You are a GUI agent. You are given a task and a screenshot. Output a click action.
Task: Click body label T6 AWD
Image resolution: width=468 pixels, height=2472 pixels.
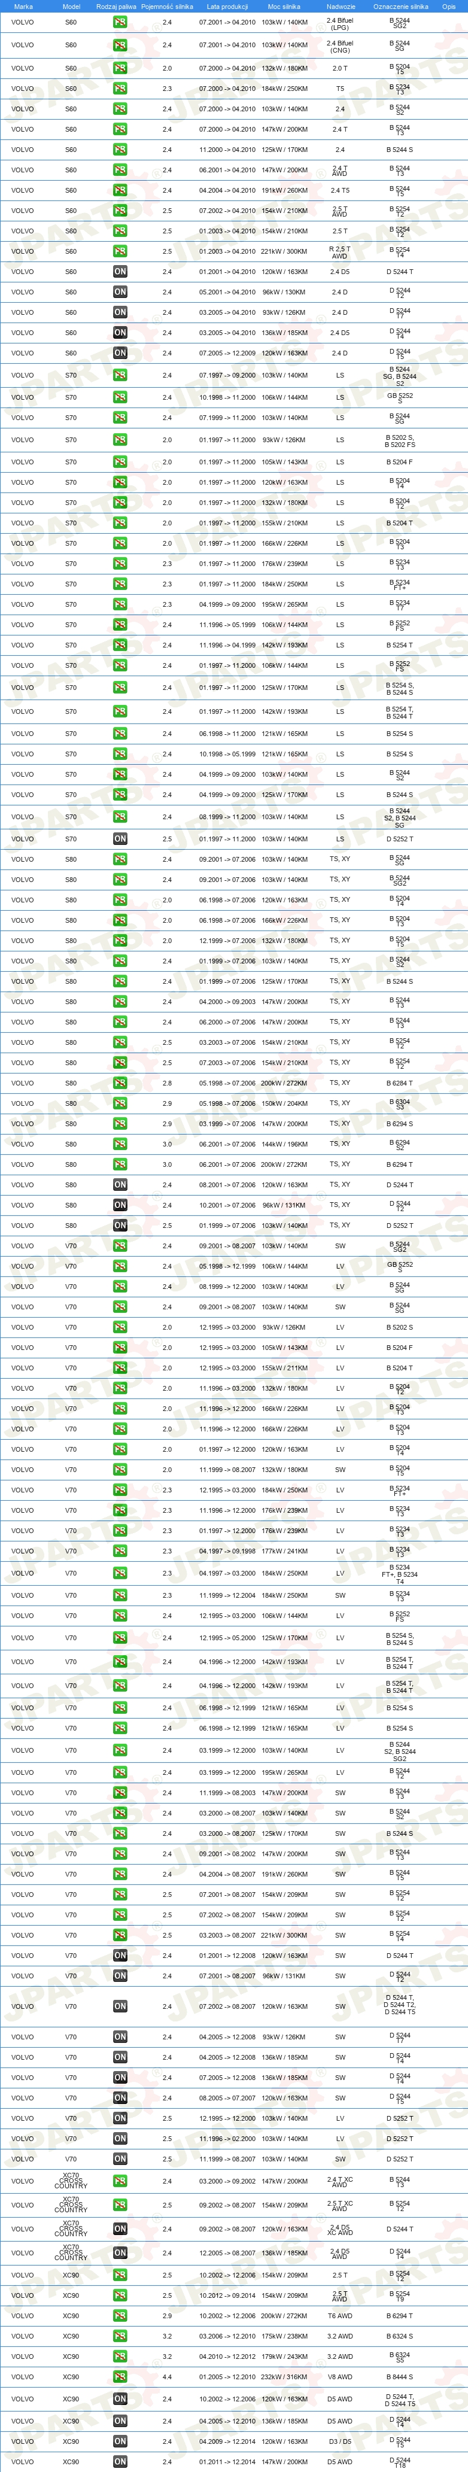pos(339,2316)
